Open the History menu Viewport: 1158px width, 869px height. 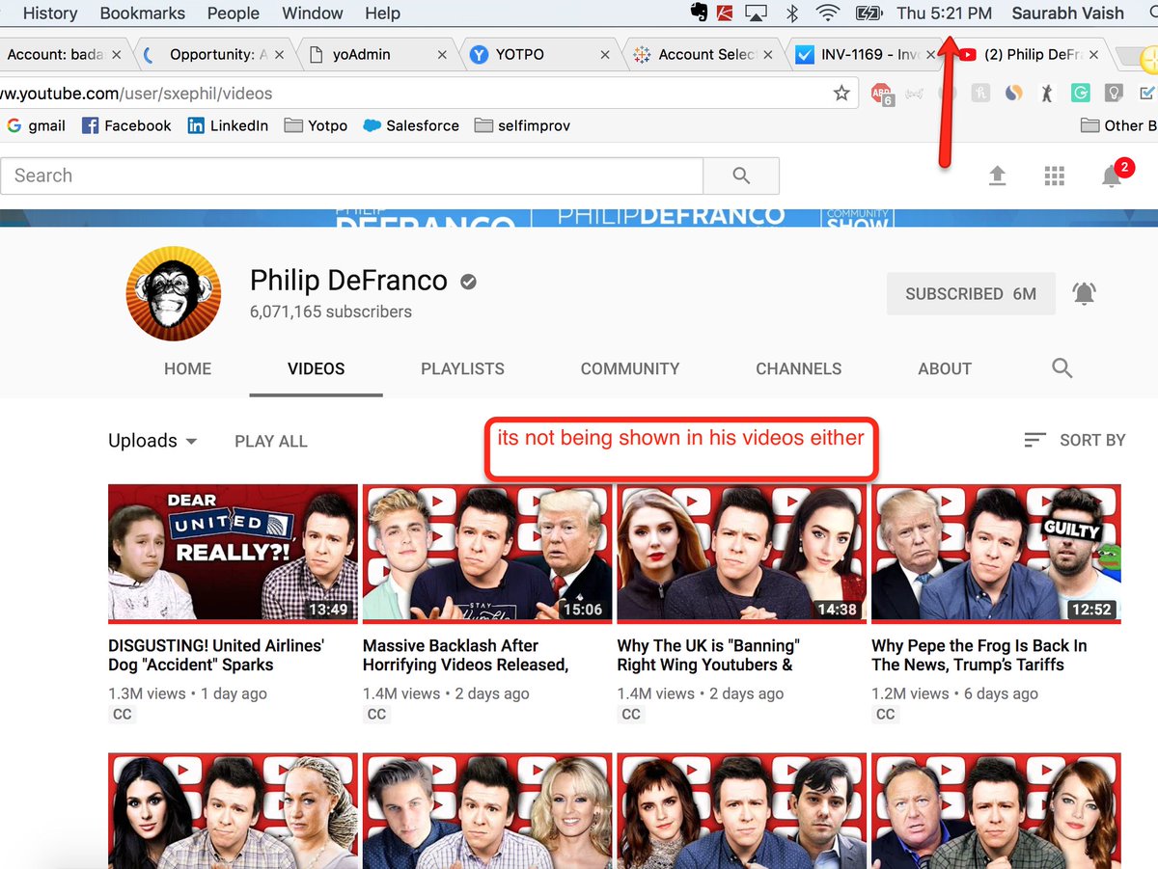[49, 14]
